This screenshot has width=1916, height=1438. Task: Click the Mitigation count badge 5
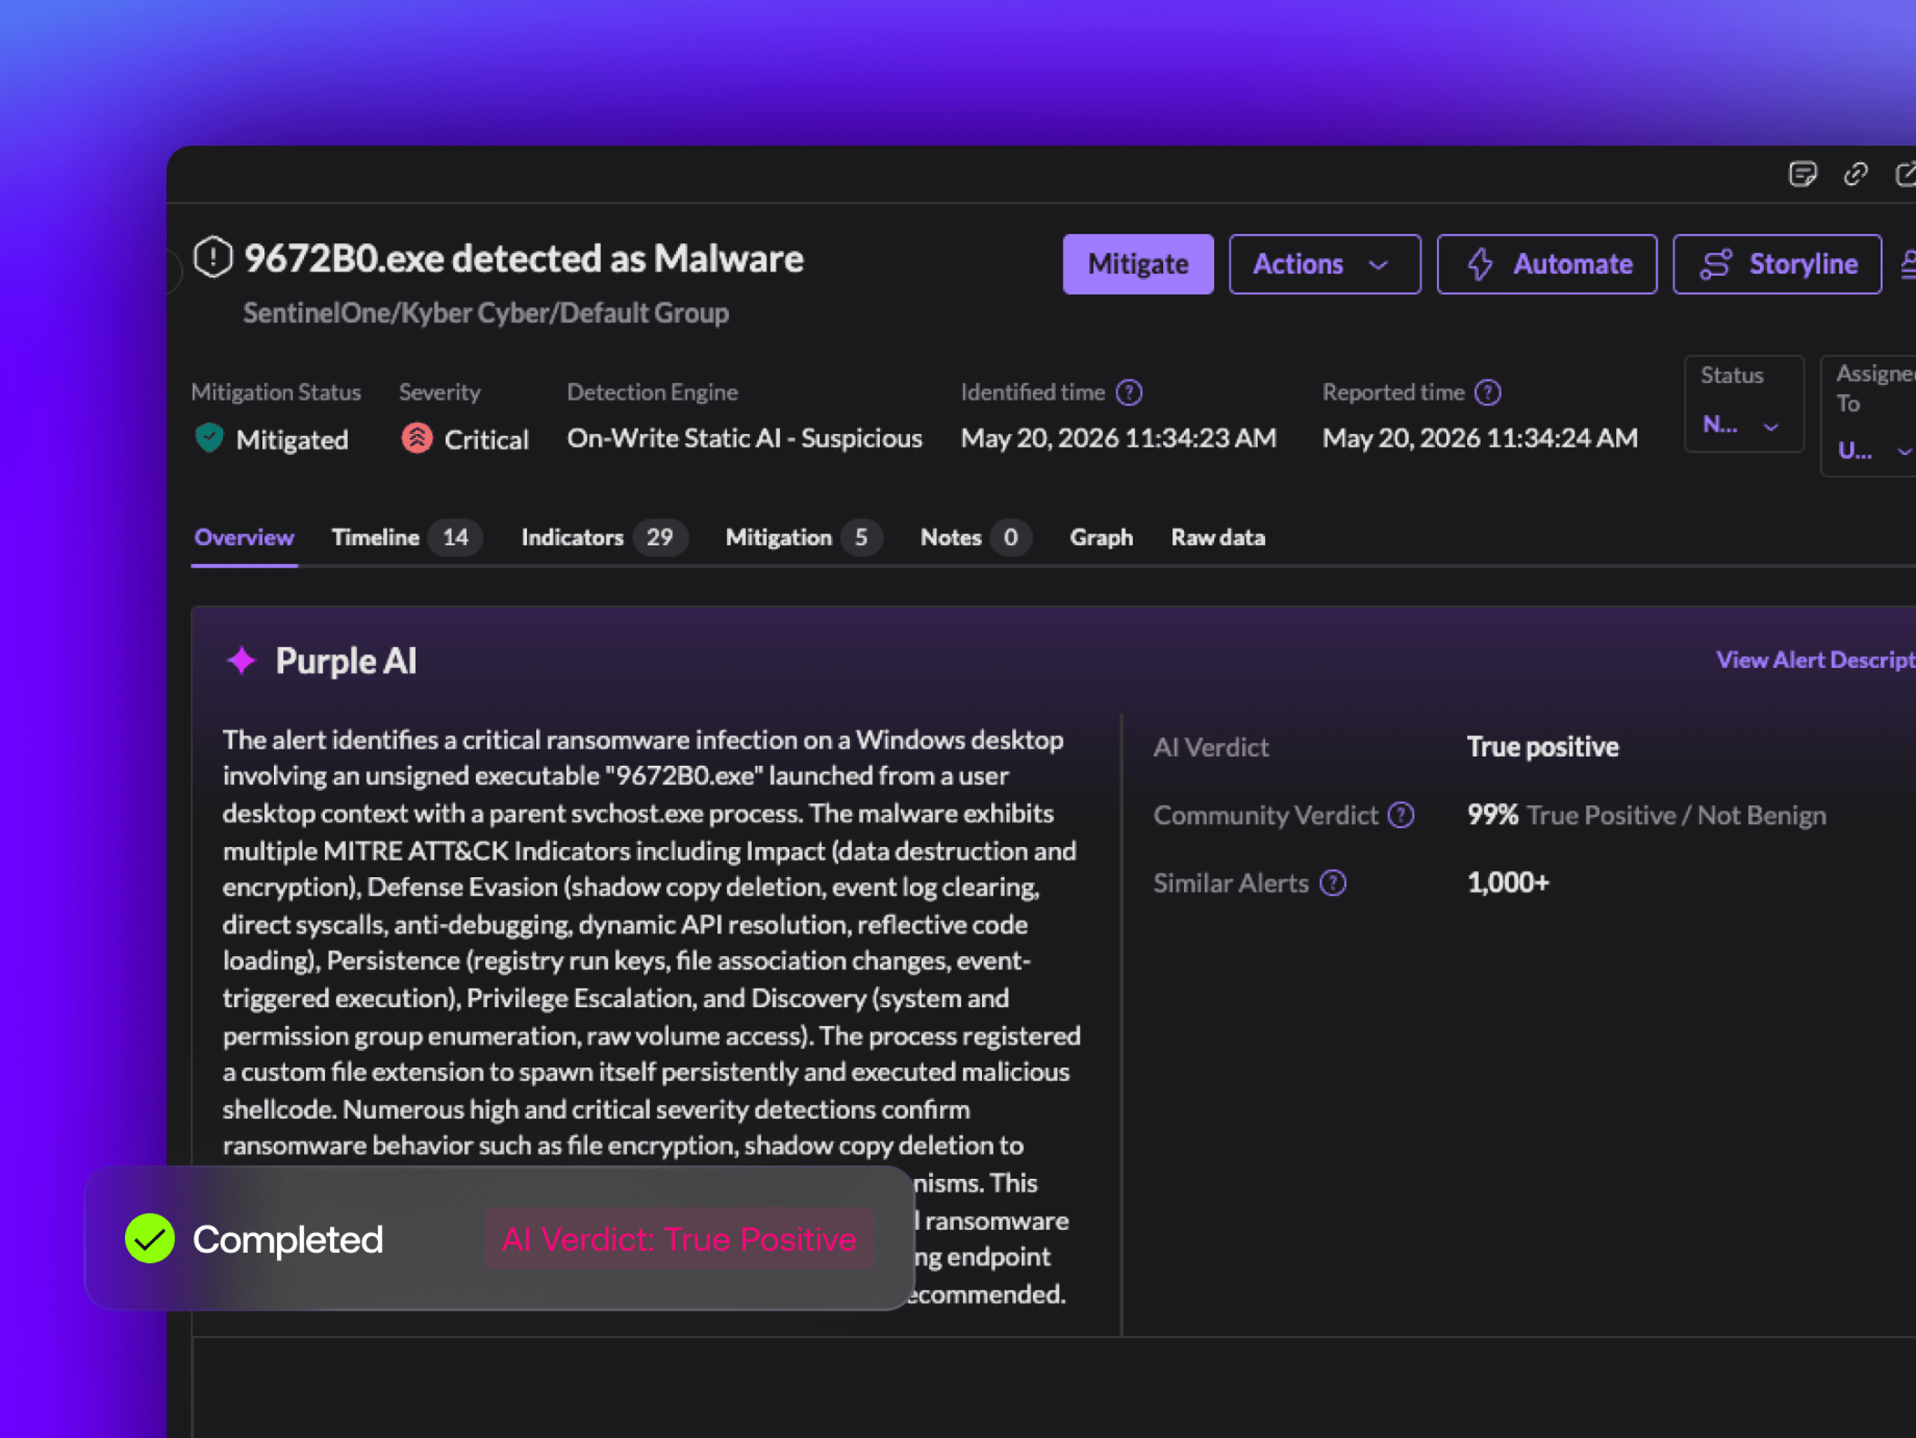[861, 538]
